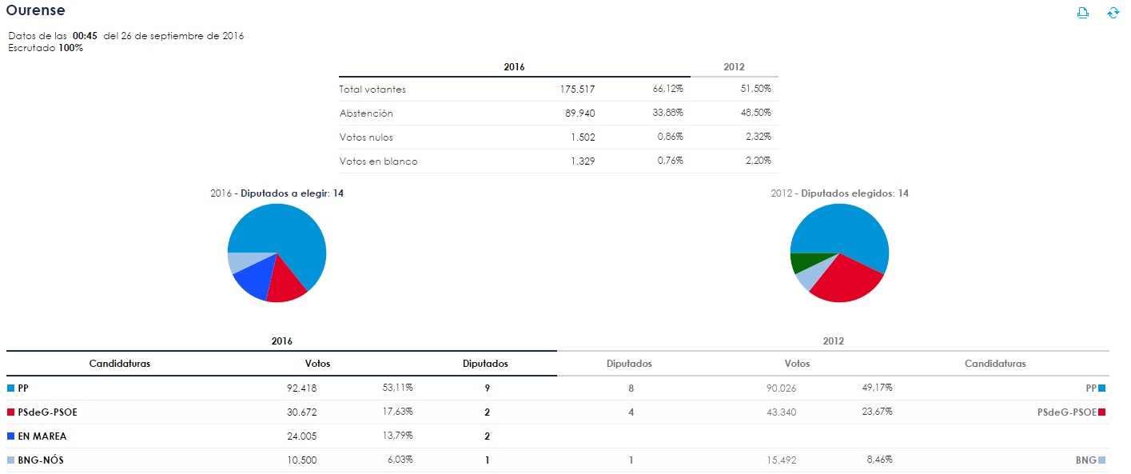This screenshot has width=1131, height=474.
Task: Click the EN MAREA blue legend square
Action: 11,436
